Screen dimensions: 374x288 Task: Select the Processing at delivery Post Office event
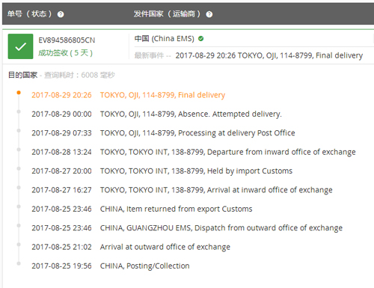163,133
